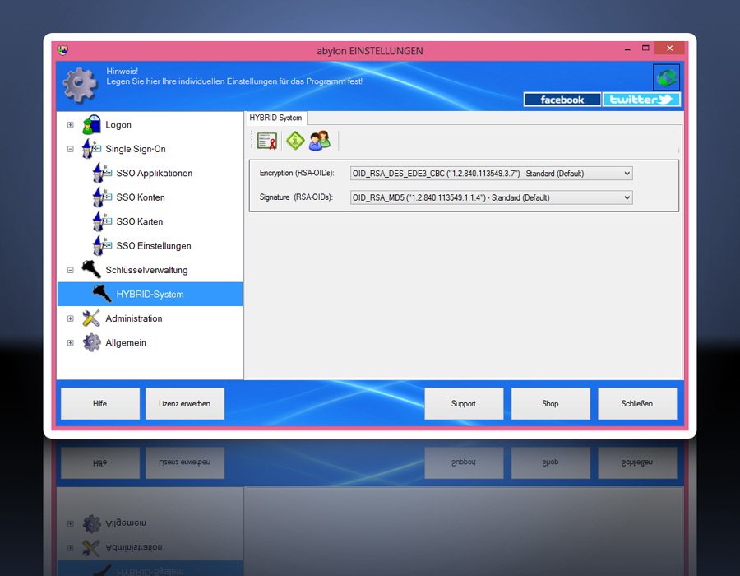740x576 pixels.
Task: Click the Lizenz erwerben button
Action: pos(184,404)
